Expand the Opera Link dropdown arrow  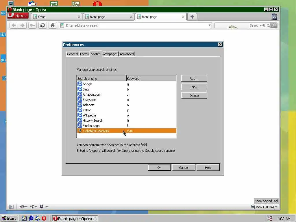(26, 207)
